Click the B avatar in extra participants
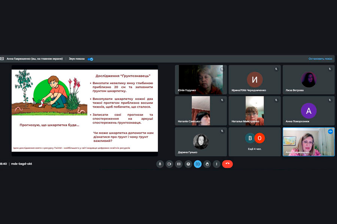 pos(250,138)
